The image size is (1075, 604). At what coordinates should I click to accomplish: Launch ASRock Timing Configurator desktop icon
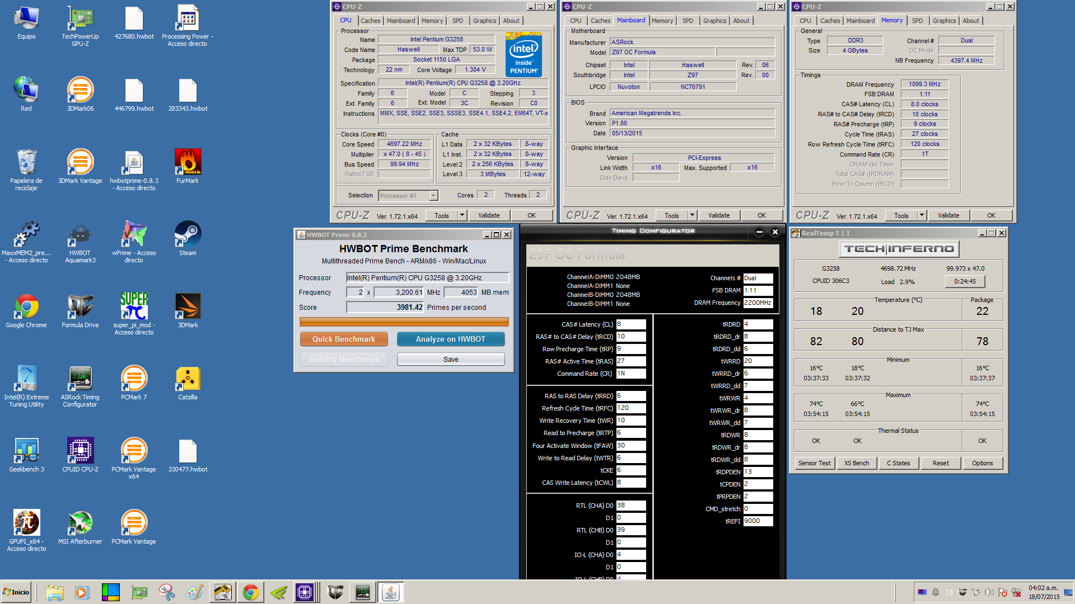80,386
